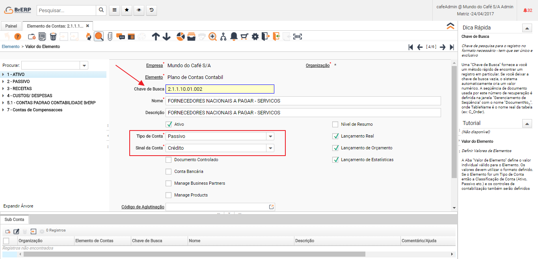Enable the Nível de Resumo checkbox
The width and height of the screenshot is (538, 259).
335,124
